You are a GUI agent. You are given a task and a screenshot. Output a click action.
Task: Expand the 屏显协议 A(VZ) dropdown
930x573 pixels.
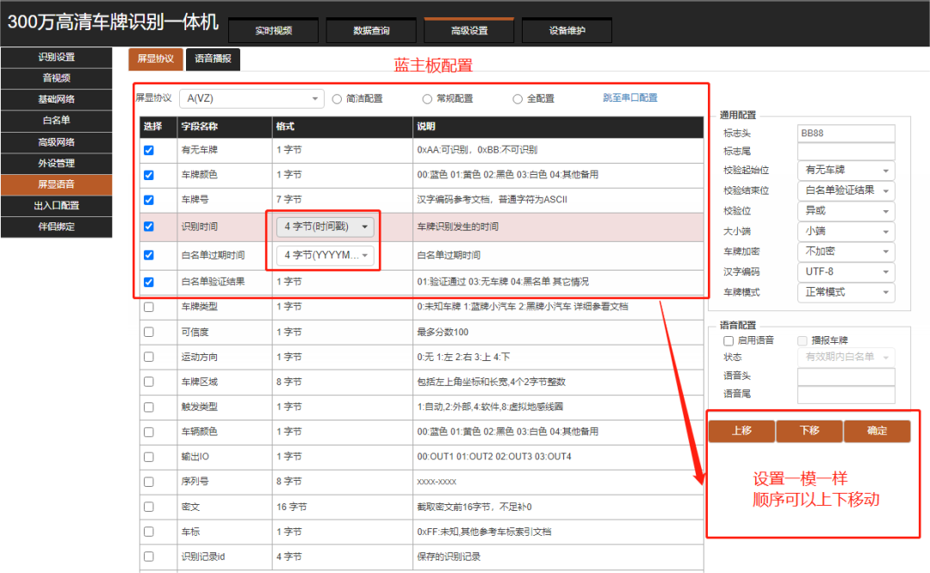251,98
